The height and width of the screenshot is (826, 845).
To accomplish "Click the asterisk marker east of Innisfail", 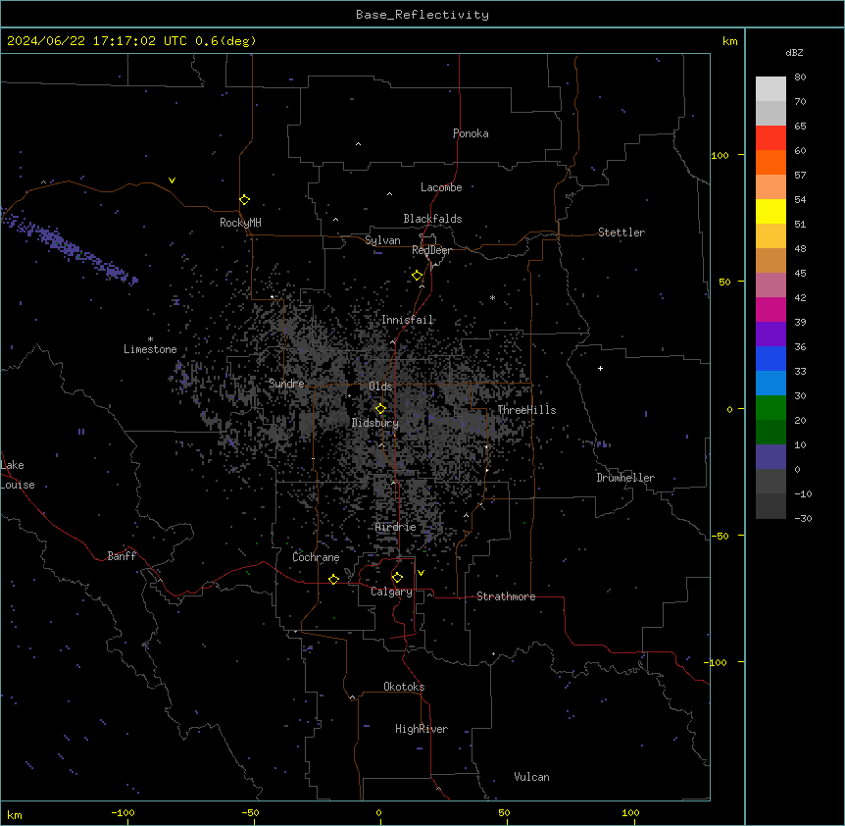I will 492,297.
